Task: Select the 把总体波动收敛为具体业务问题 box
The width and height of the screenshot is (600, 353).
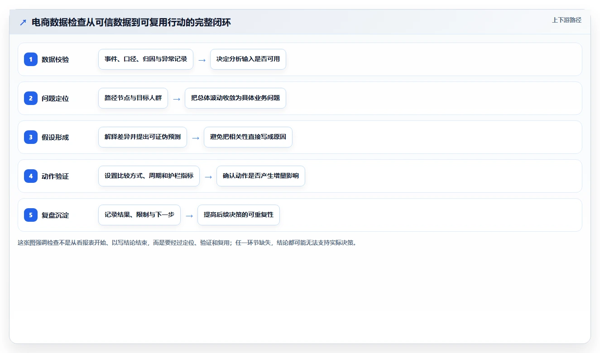Action: tap(235, 98)
